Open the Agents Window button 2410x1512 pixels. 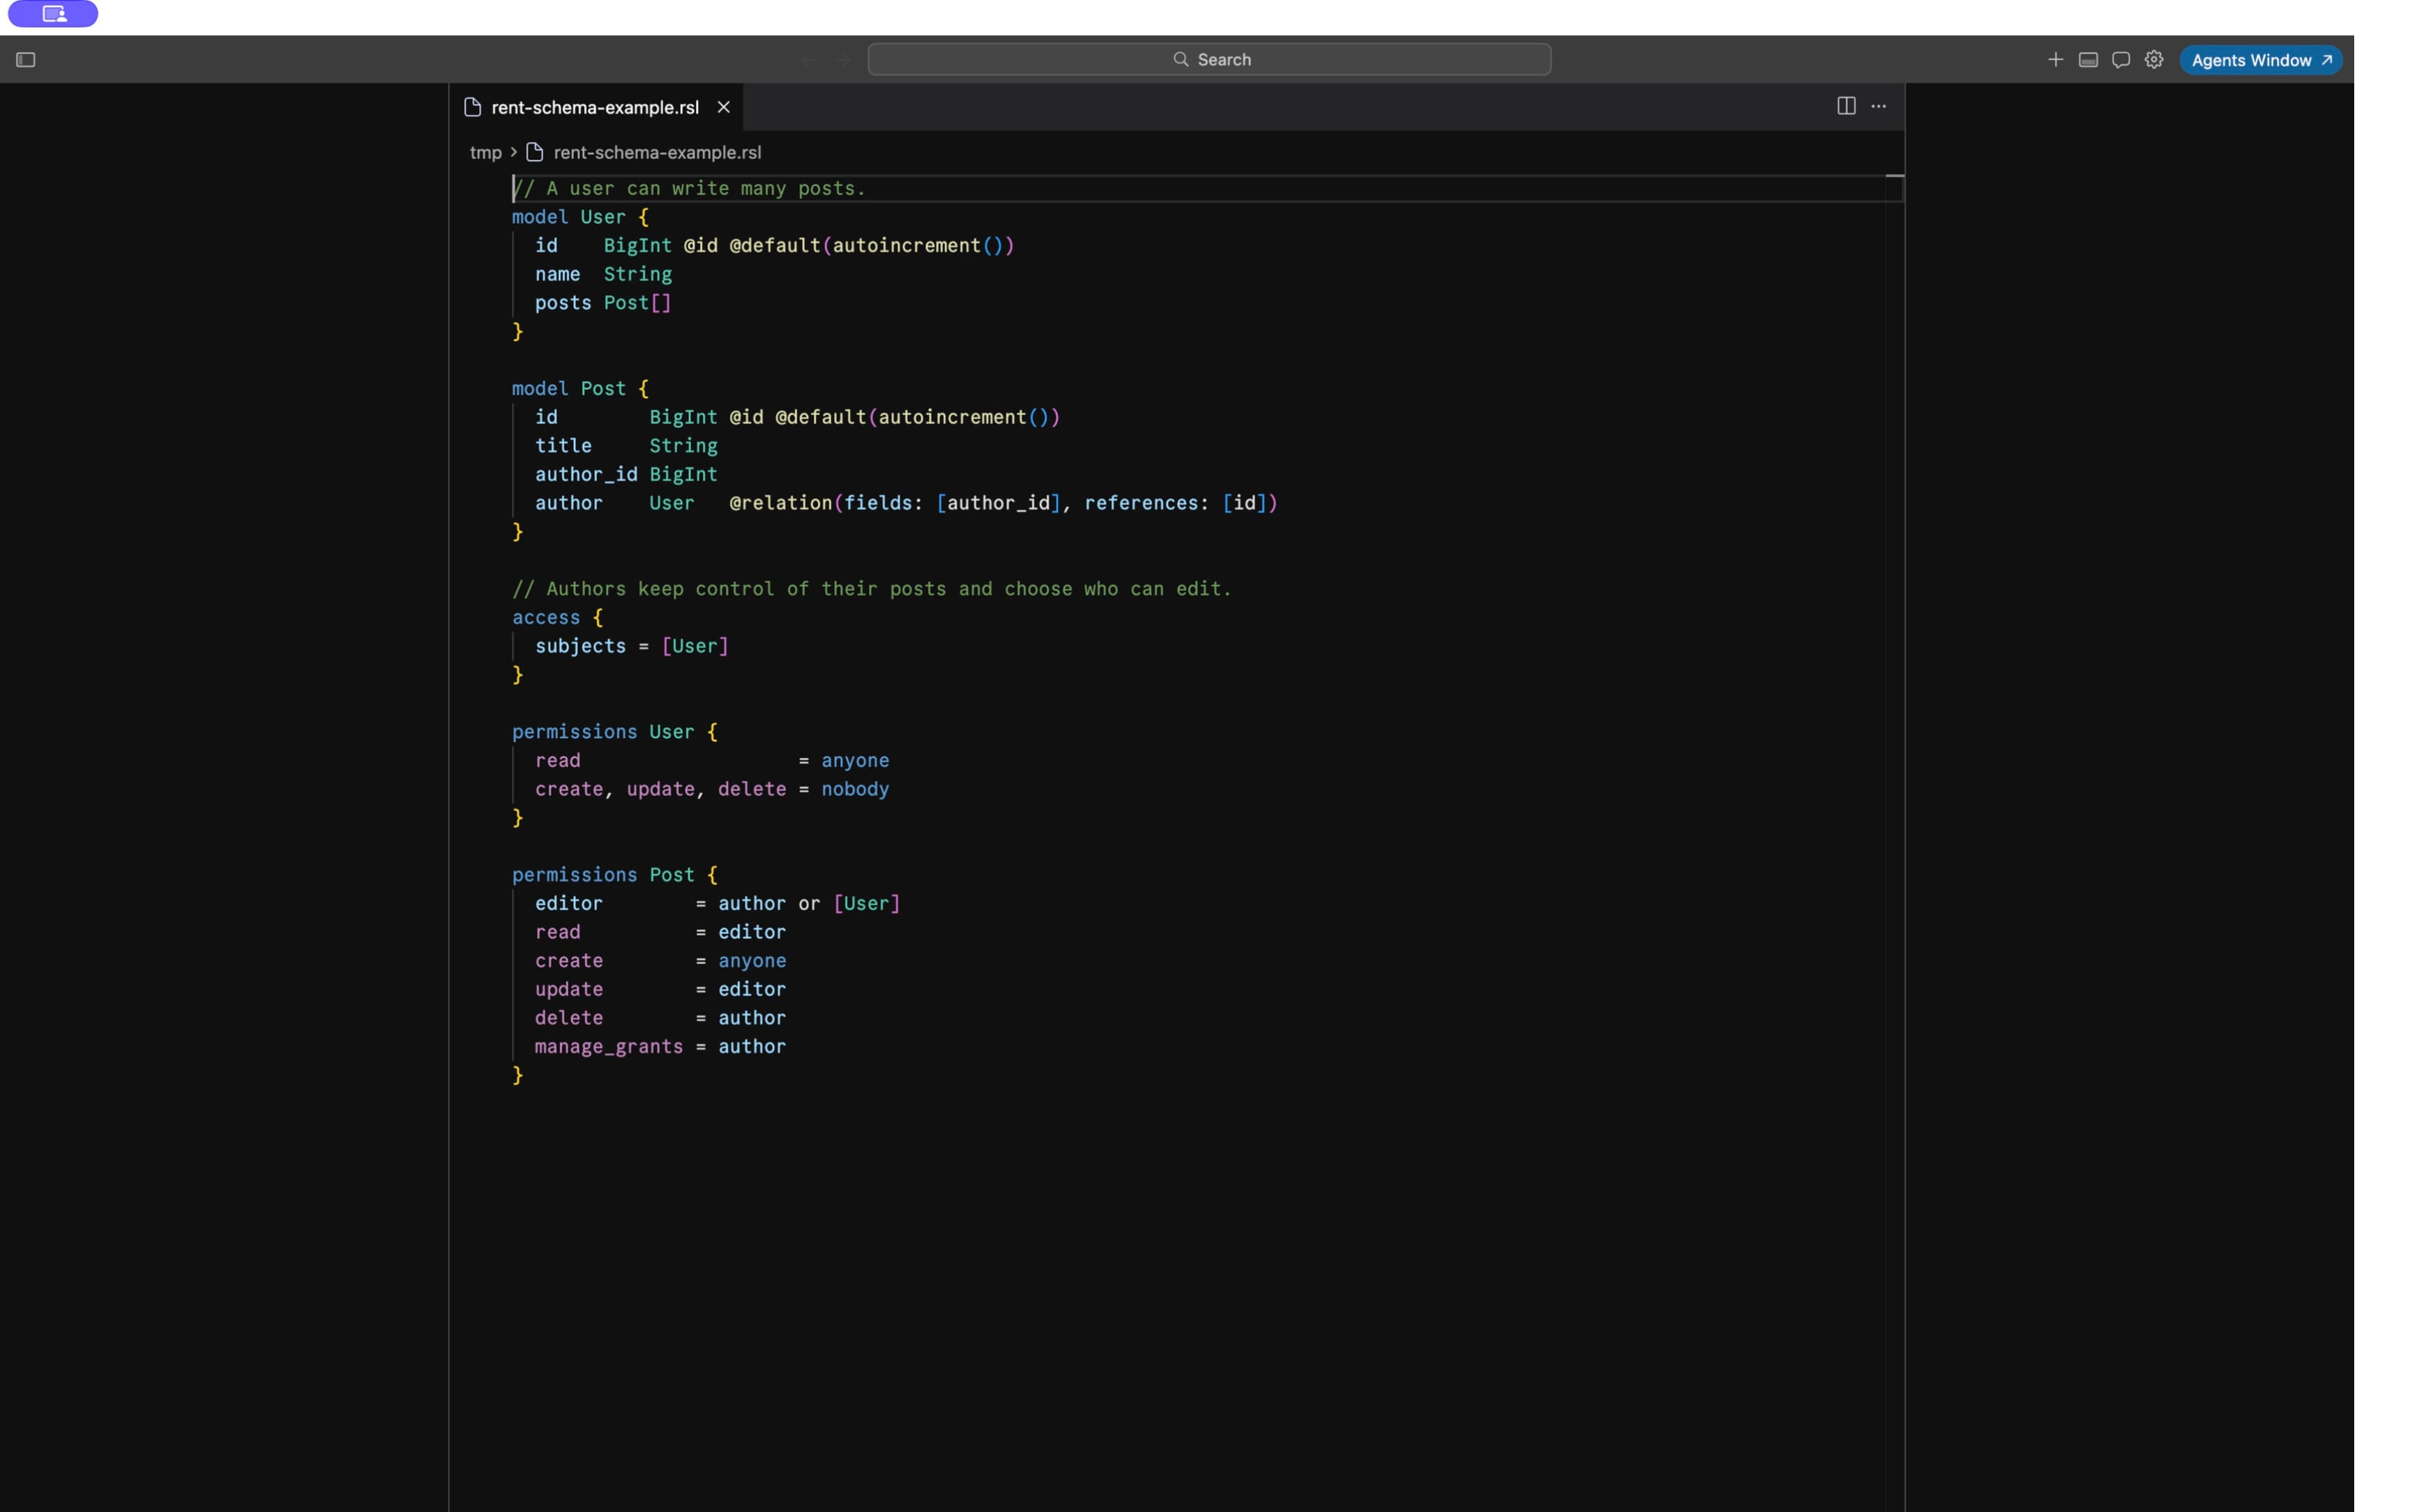point(2260,60)
